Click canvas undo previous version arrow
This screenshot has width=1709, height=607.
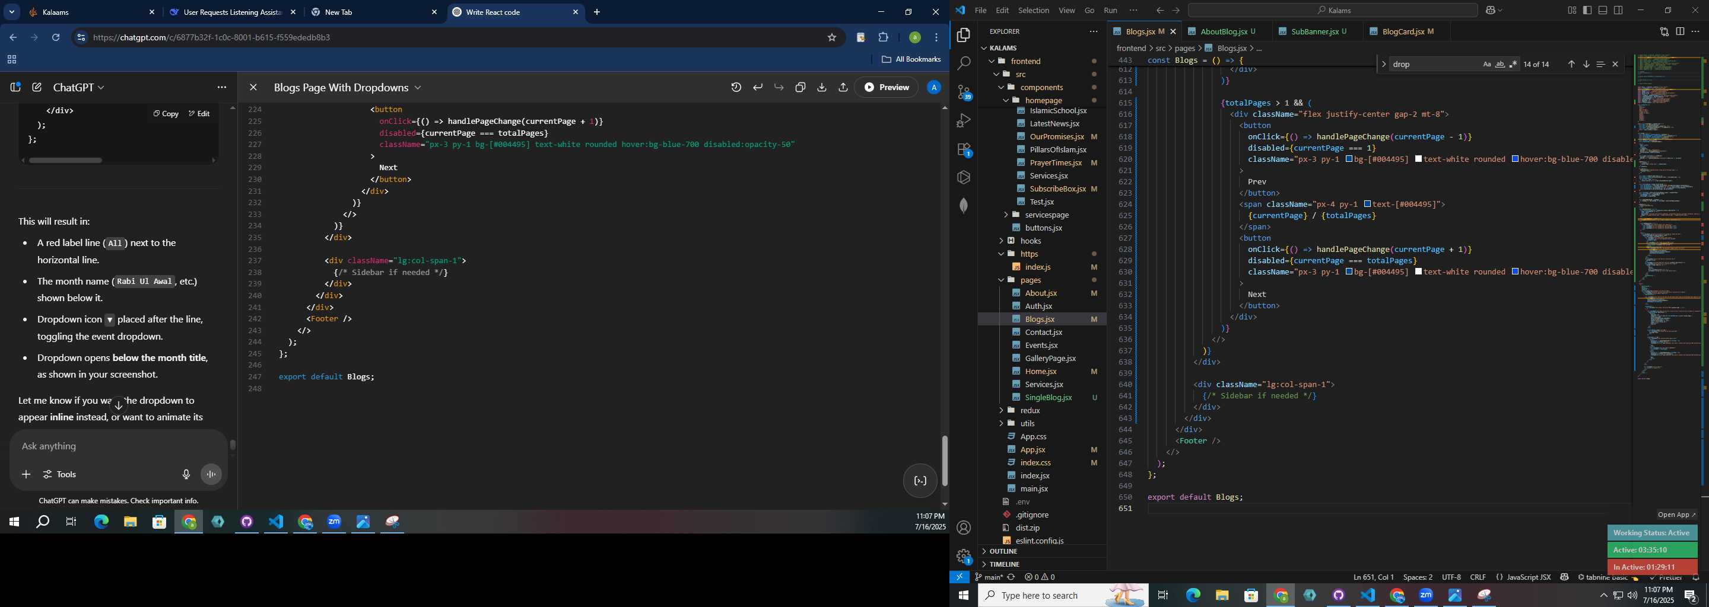(758, 88)
